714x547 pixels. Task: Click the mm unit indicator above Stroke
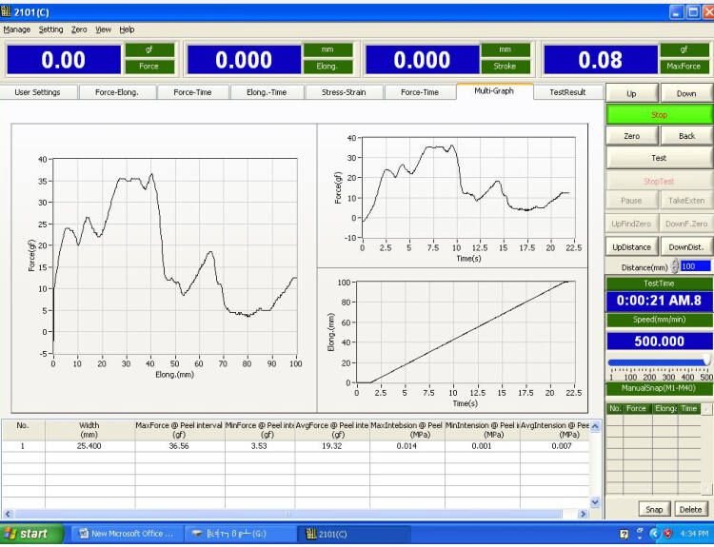point(506,50)
